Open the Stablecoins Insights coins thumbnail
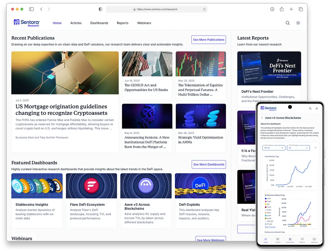331x251 pixels. [x=37, y=186]
